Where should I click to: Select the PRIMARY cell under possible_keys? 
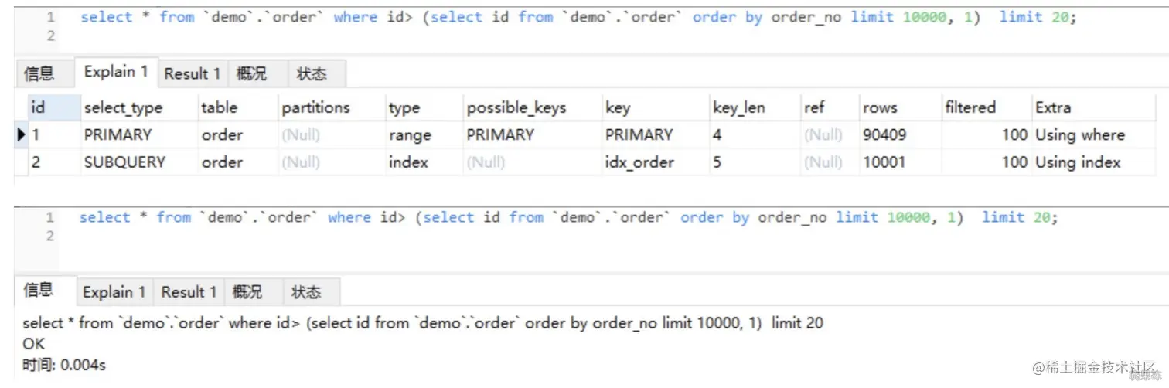532,134
